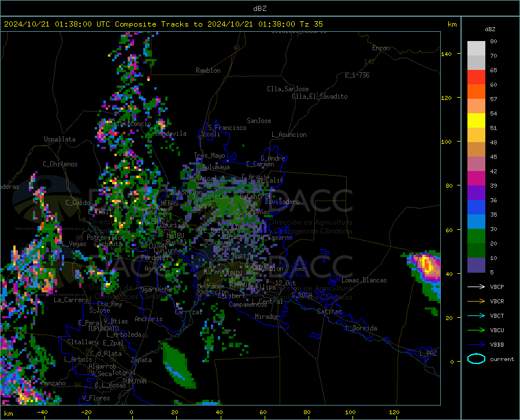Select the light blue 30-35 dBZ swatch

476,222
